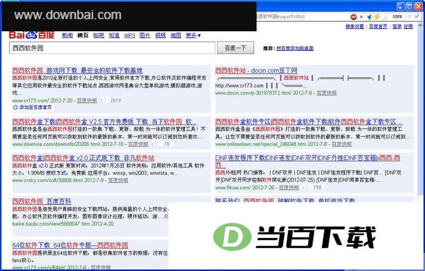The image size is (425, 271).
Task: Switch to the 视频 tab
Action: pos(160,35)
